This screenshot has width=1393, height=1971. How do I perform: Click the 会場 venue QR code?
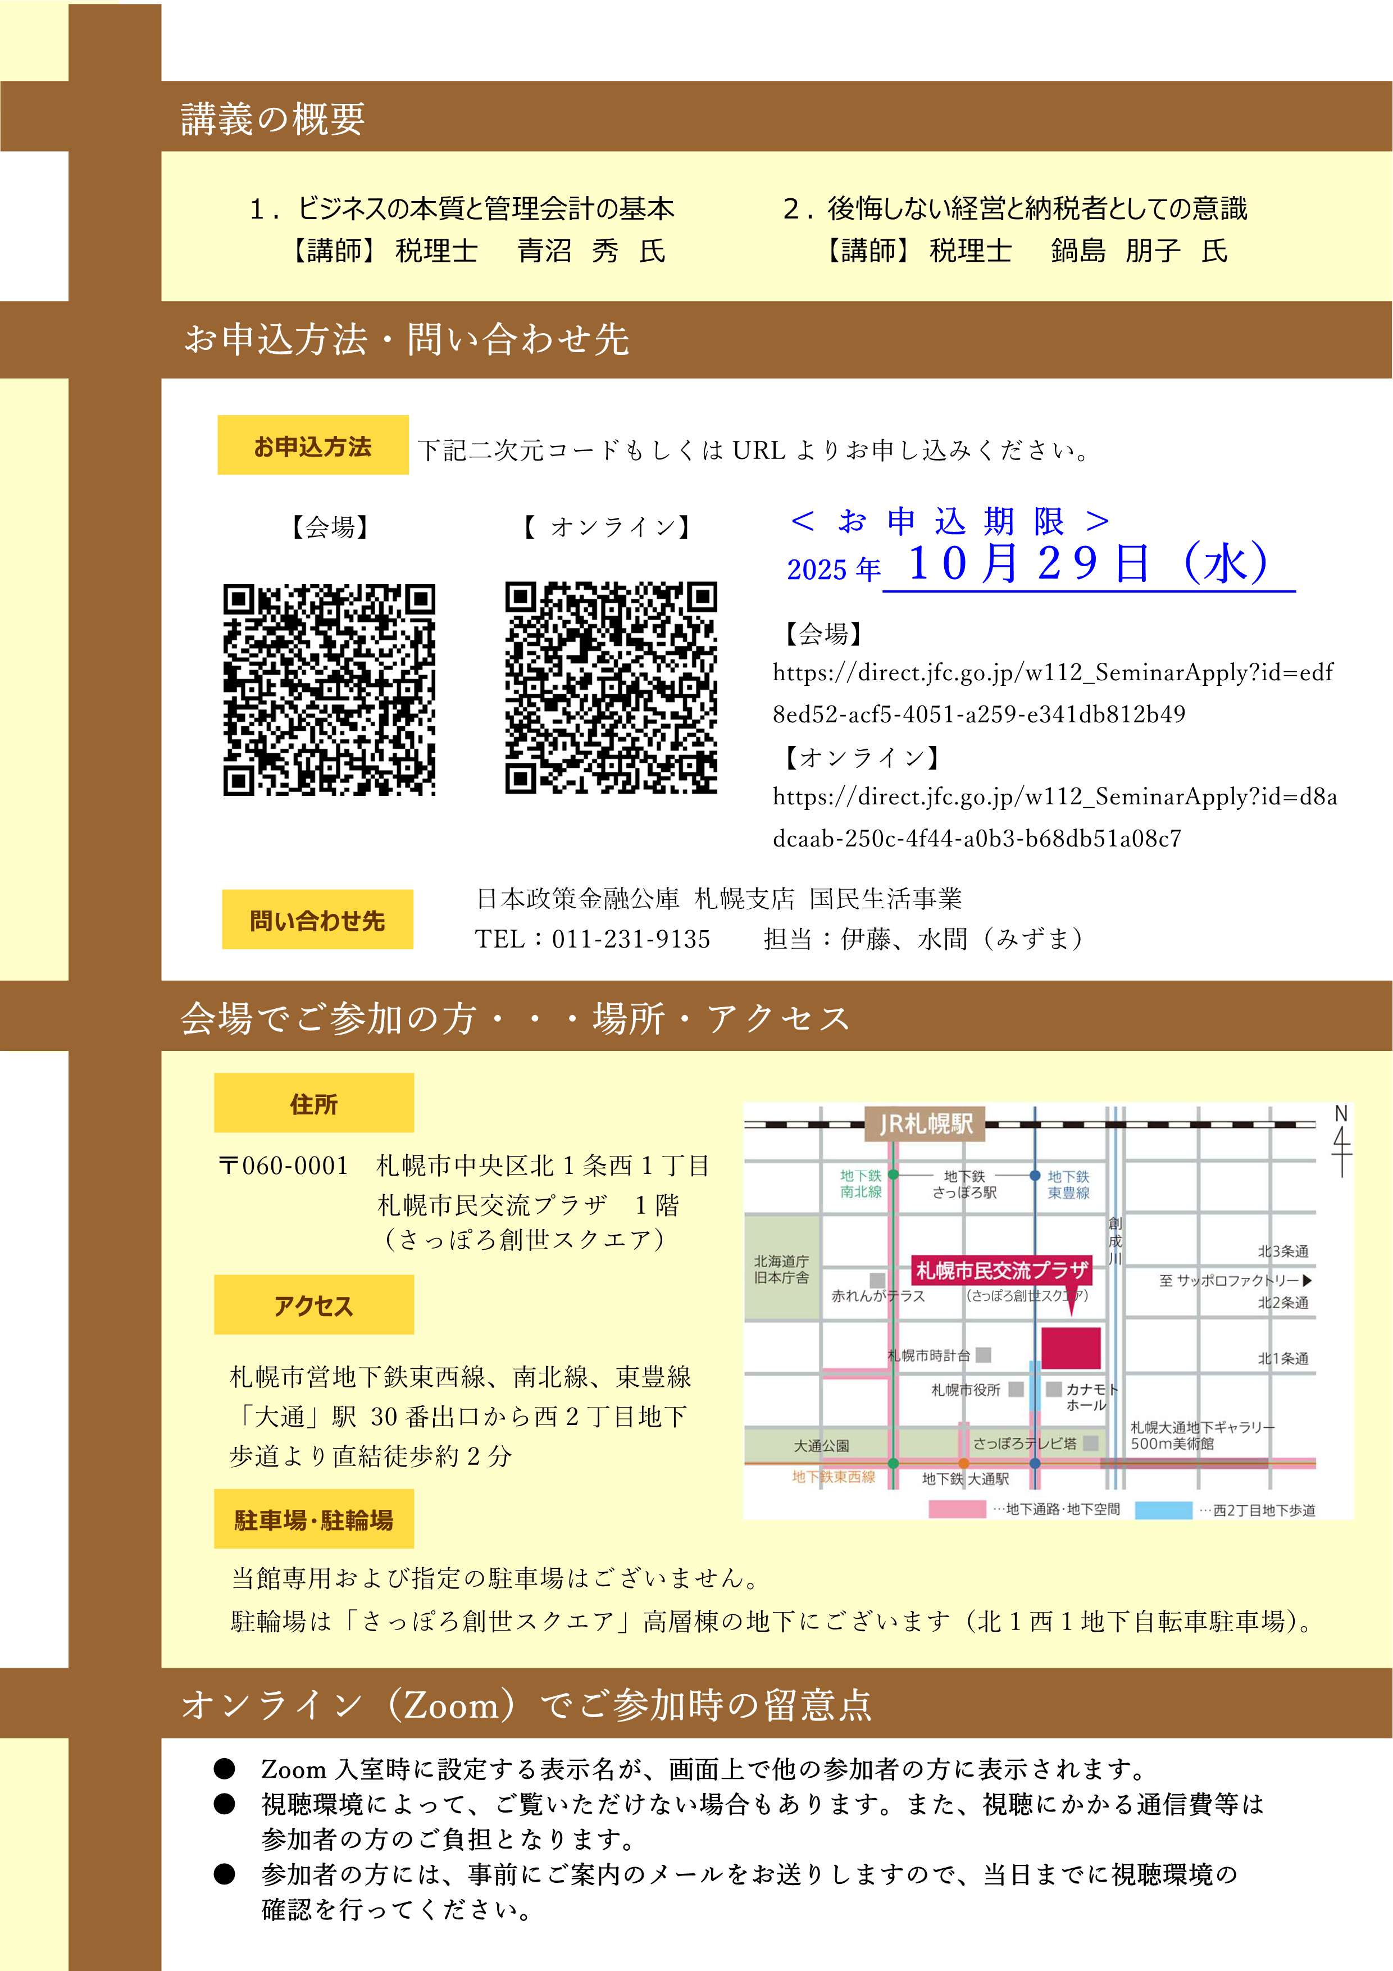(329, 689)
